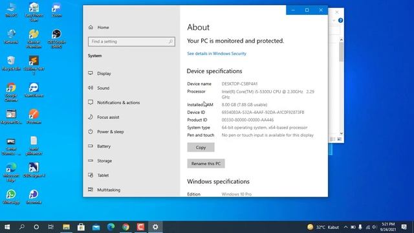414x233 pixels.
Task: Click the Product ID 00330-80000-00000-AA446 value
Action: pyautogui.click(x=248, y=120)
